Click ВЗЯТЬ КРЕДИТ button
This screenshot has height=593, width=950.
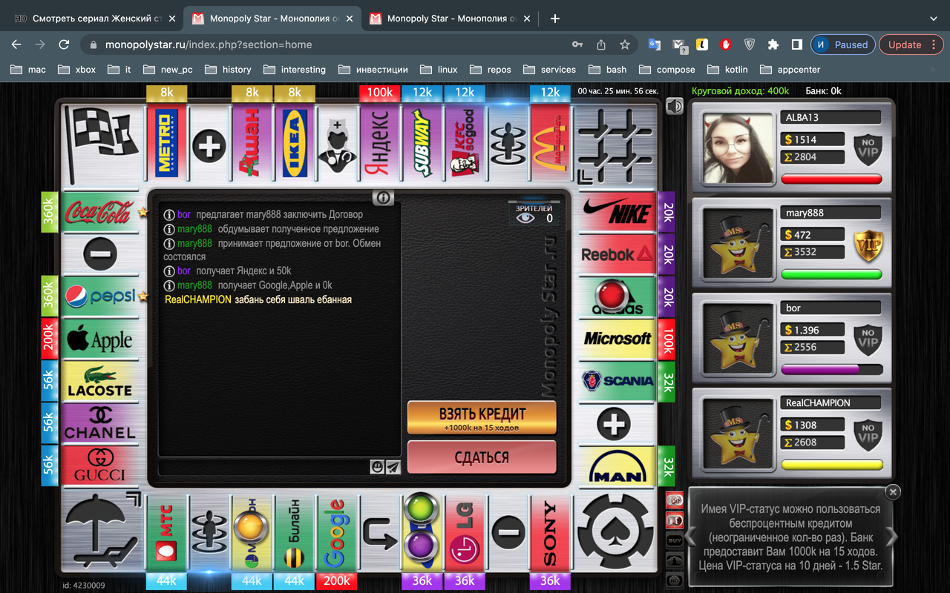point(482,417)
